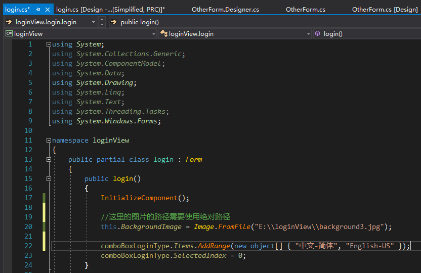Click on System.ComponentModel text

(119, 64)
